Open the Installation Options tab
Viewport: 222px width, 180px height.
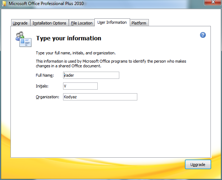49,23
